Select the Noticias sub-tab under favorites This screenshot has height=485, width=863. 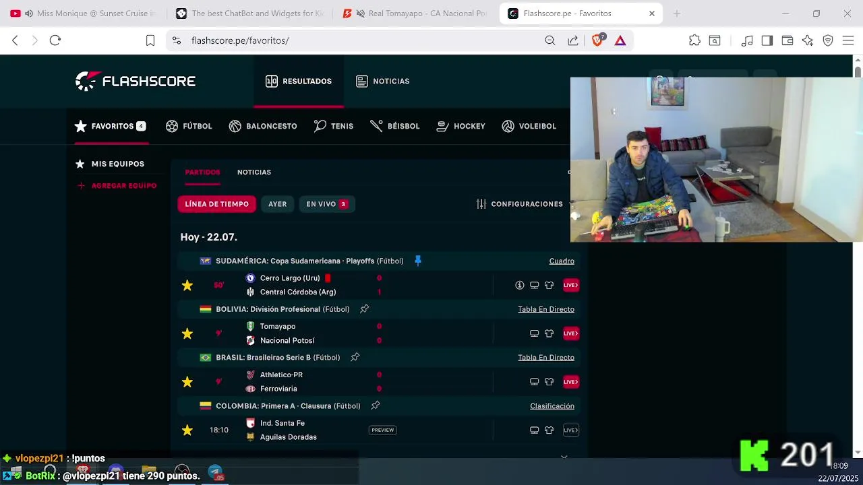(x=254, y=172)
